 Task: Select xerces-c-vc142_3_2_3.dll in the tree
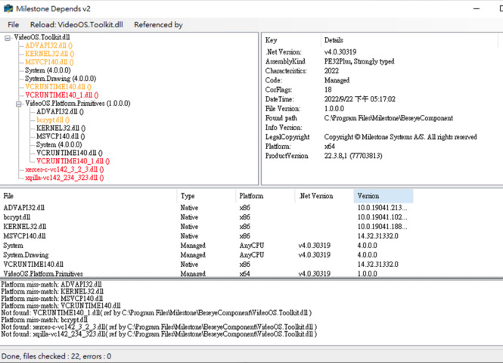(x=64, y=169)
